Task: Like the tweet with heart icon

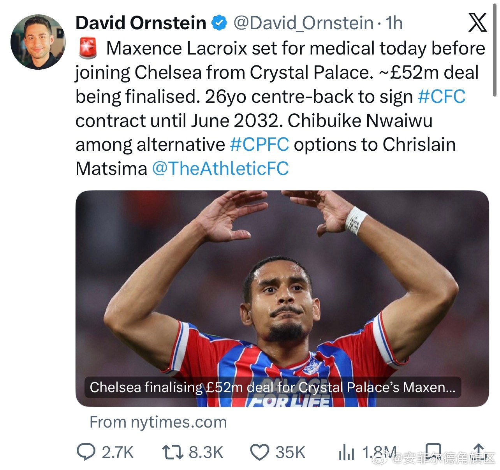Action: coord(259,452)
